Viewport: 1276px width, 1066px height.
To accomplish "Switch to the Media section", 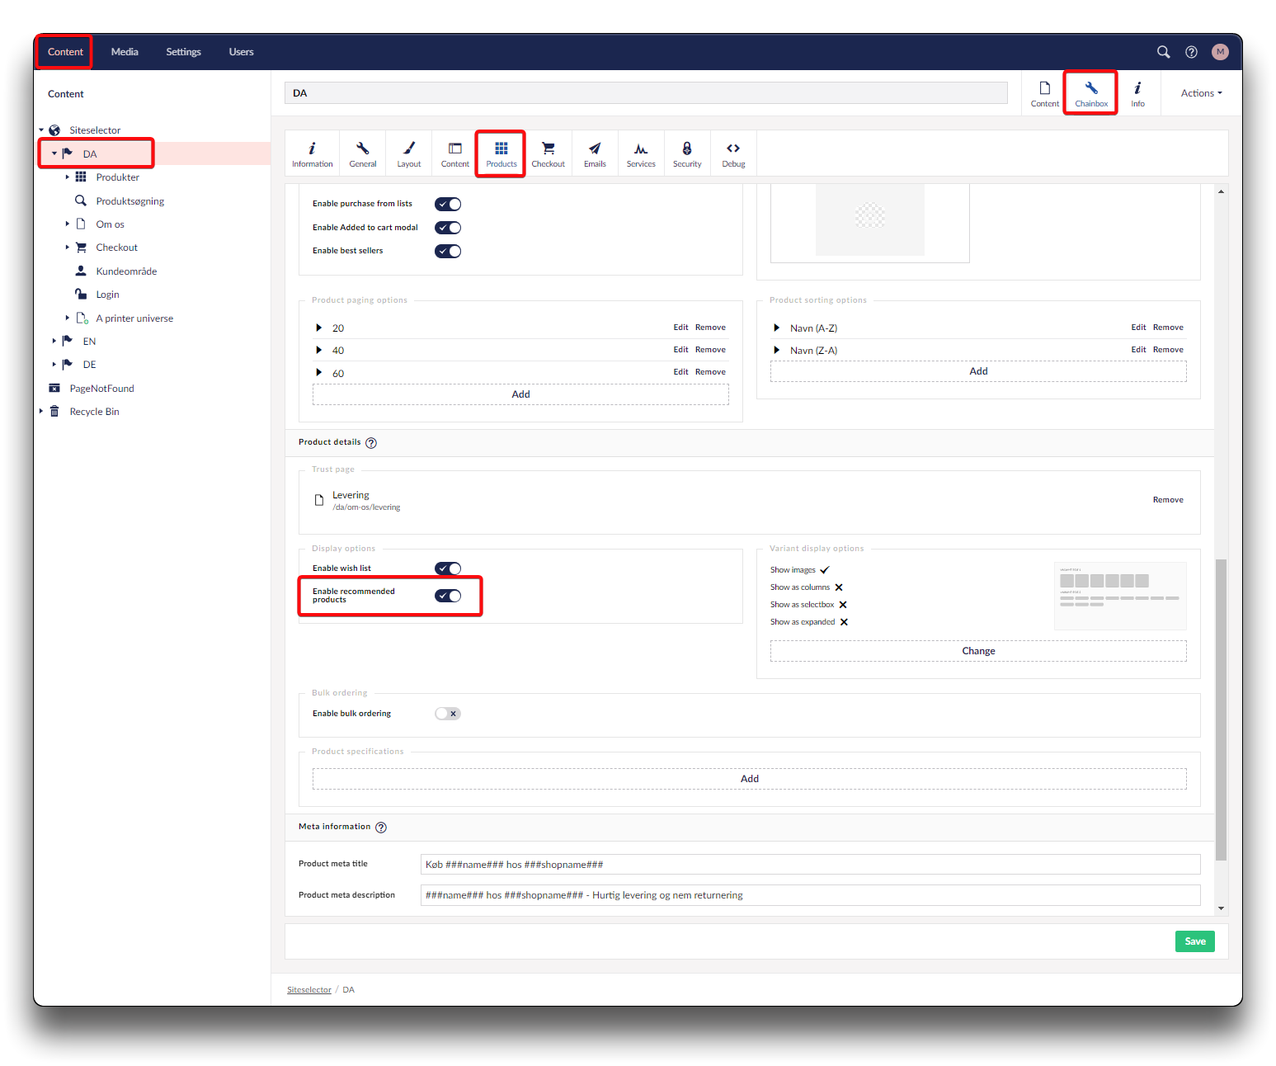I will 125,52.
